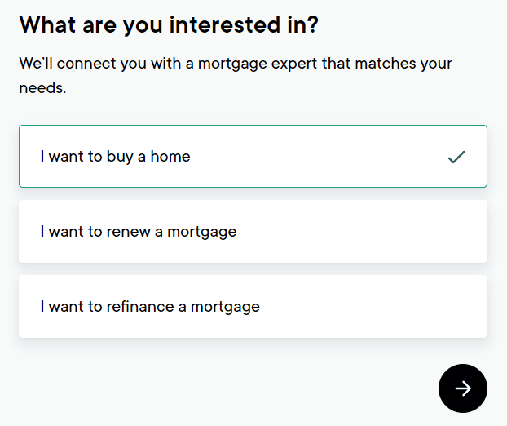
Task: Click the "buy a home" option label text
Action: 115,157
